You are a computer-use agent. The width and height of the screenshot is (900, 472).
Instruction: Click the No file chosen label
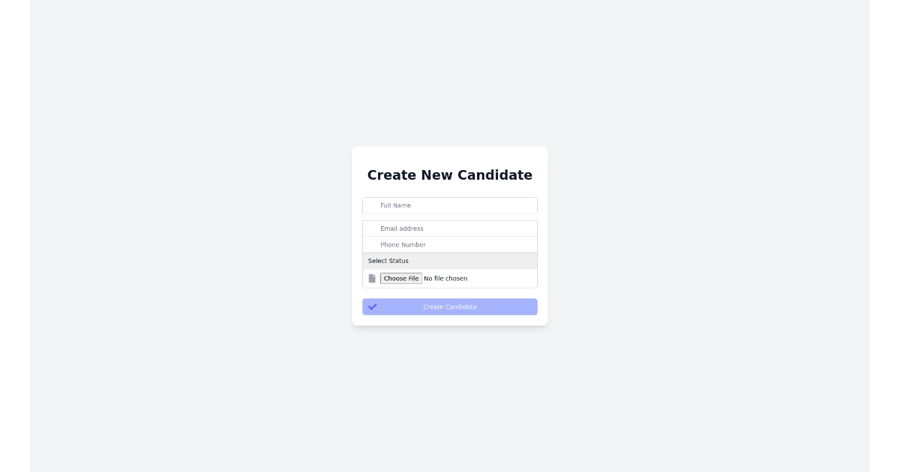coord(445,278)
